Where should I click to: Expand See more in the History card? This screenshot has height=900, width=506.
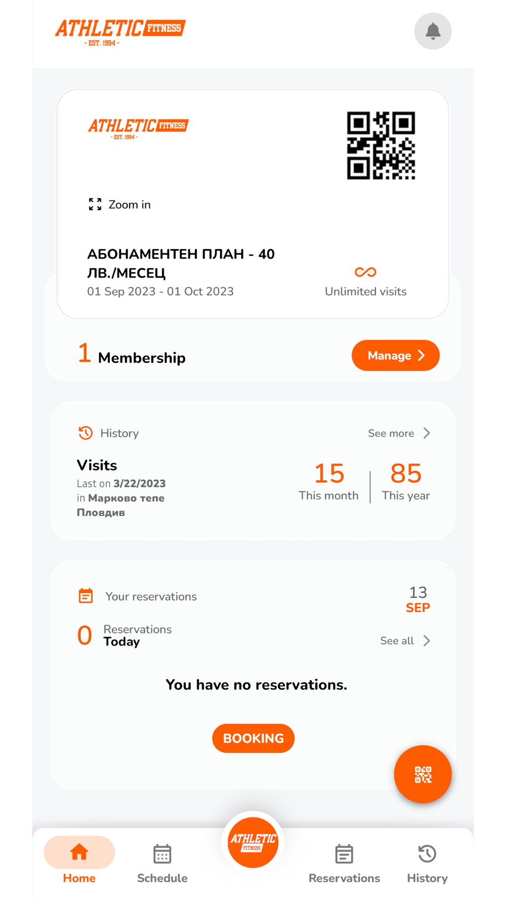pyautogui.click(x=399, y=433)
